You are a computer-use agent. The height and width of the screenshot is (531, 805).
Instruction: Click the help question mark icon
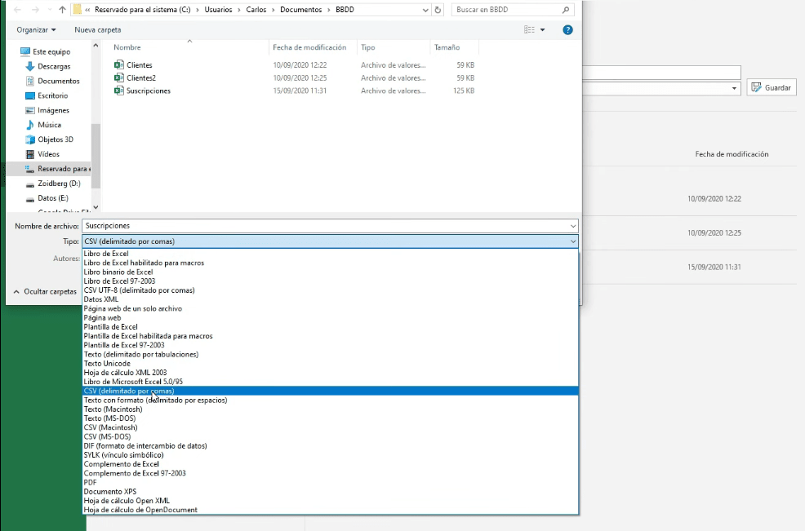(x=567, y=29)
